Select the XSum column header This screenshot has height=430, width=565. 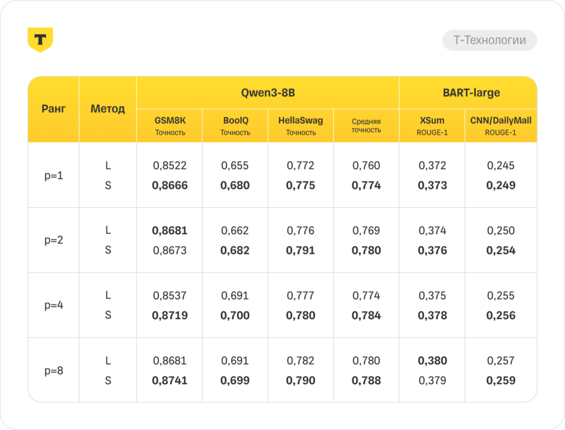tap(432, 126)
